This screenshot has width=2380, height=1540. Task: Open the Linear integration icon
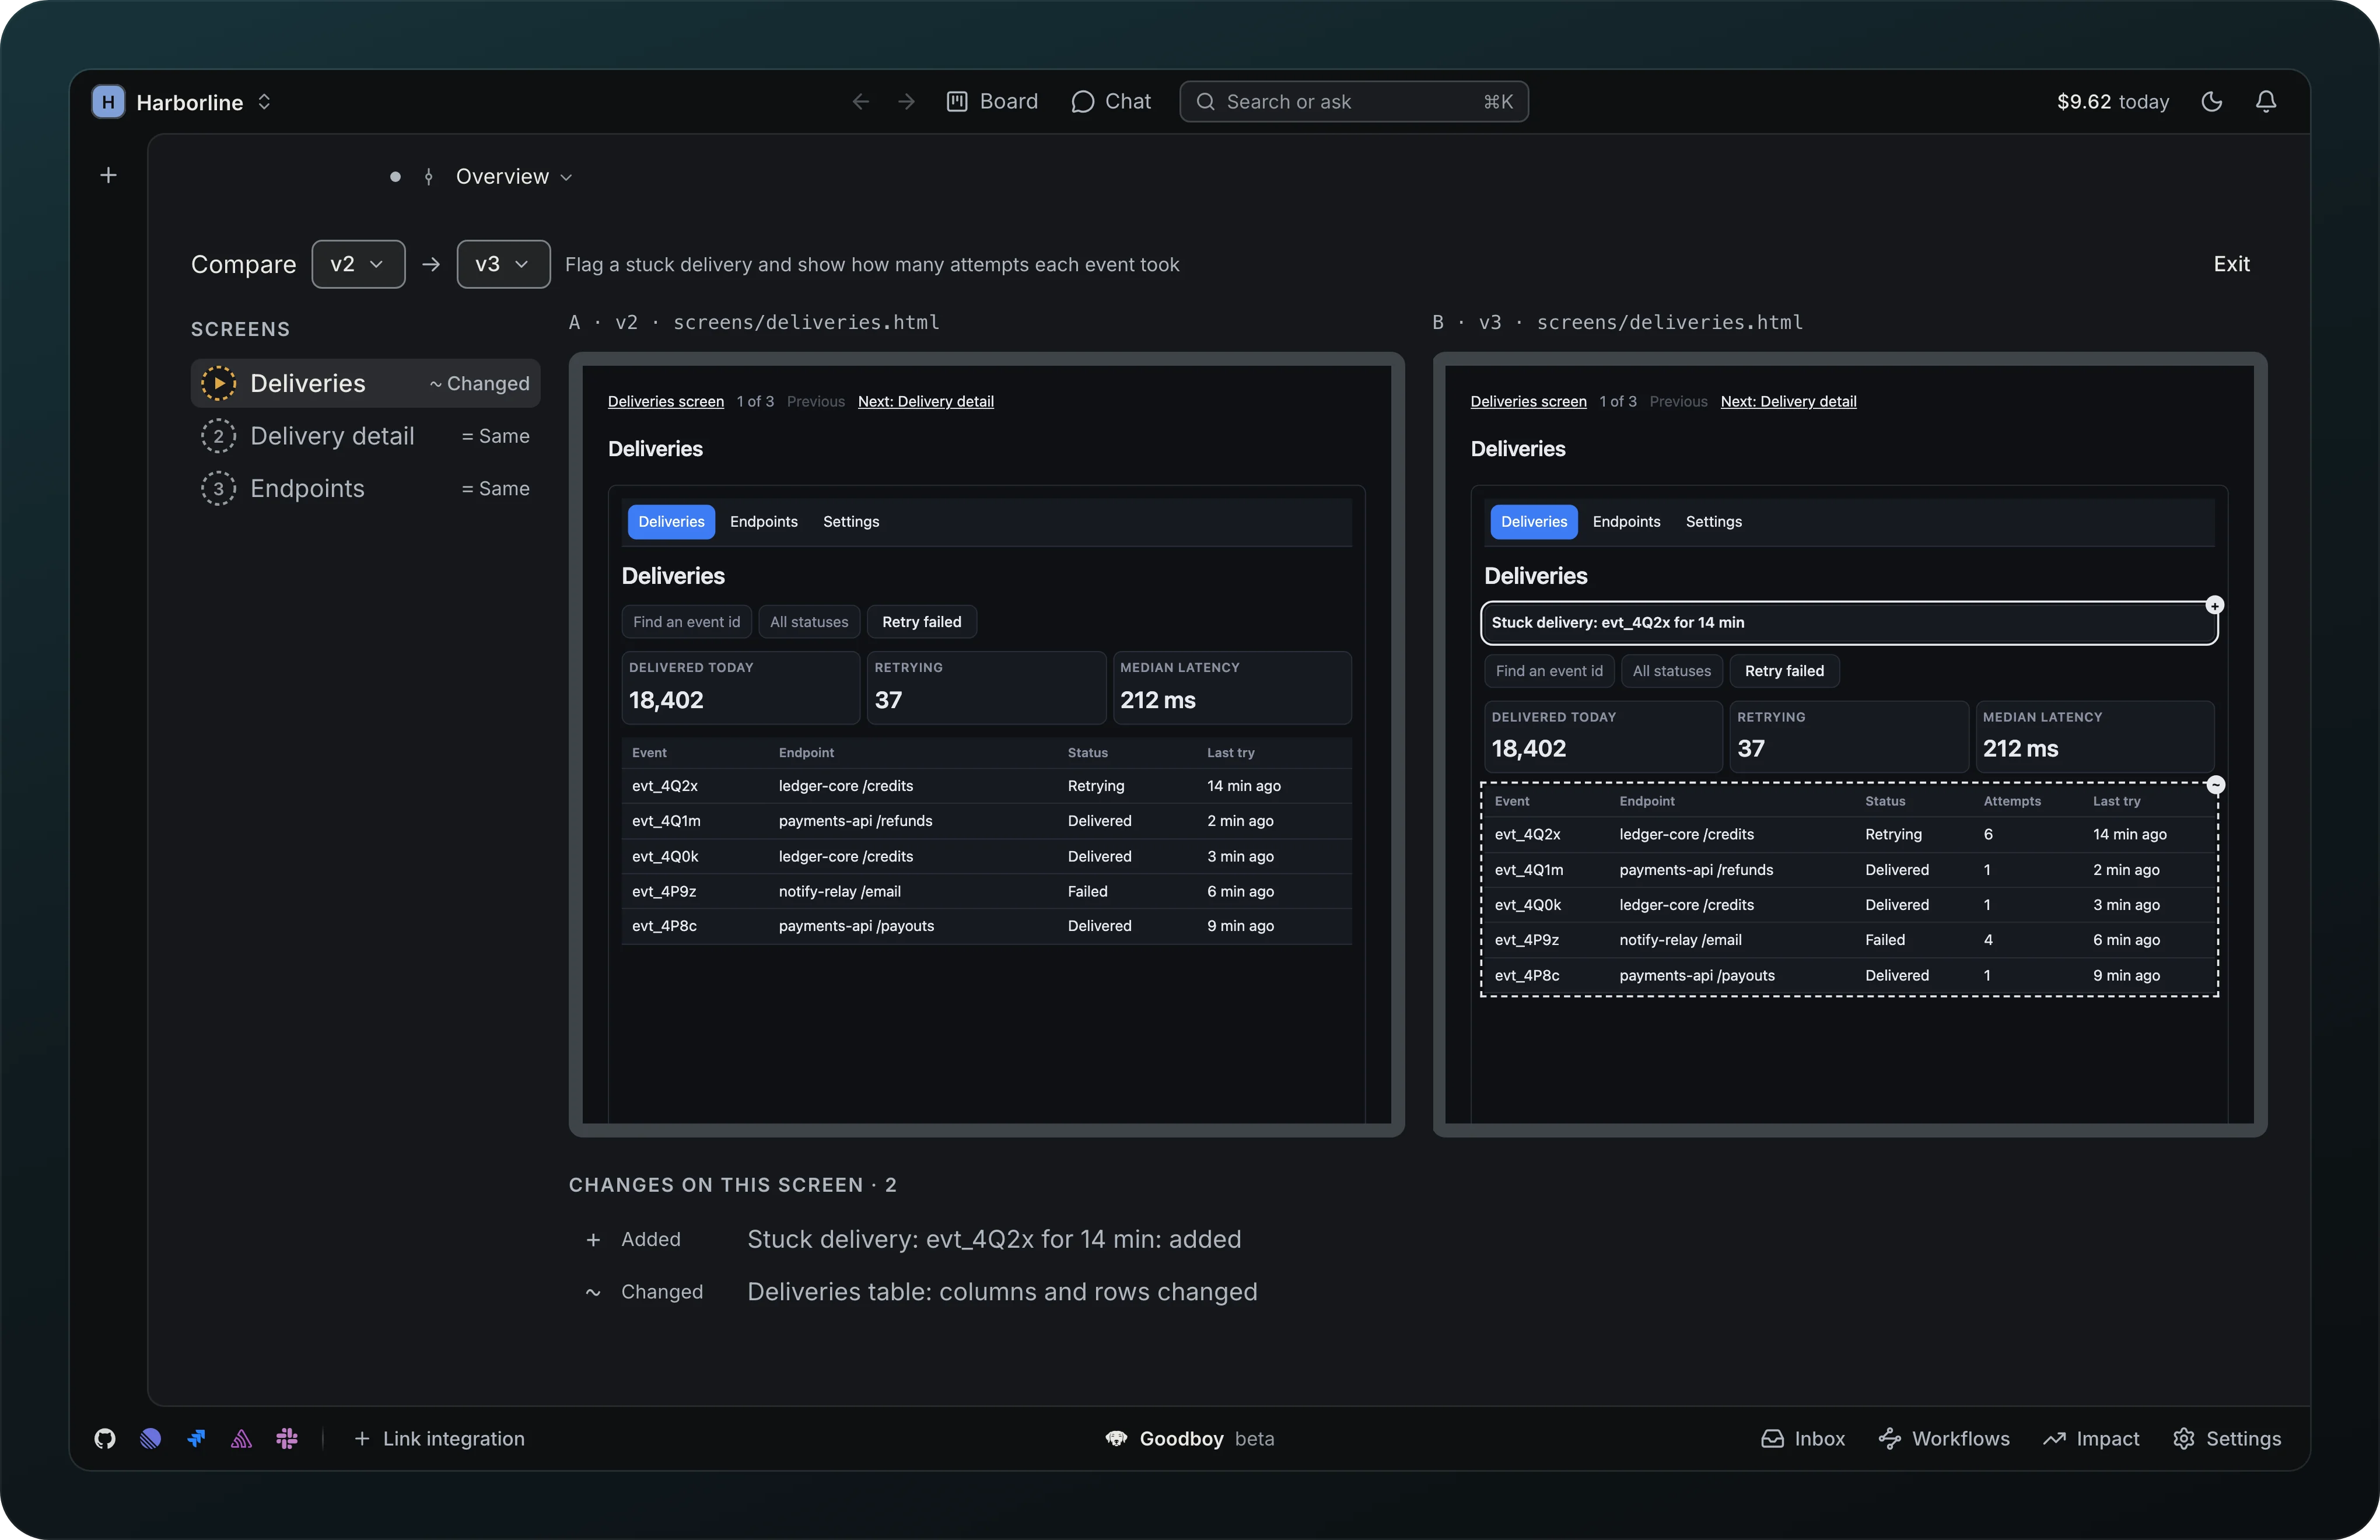click(x=151, y=1438)
